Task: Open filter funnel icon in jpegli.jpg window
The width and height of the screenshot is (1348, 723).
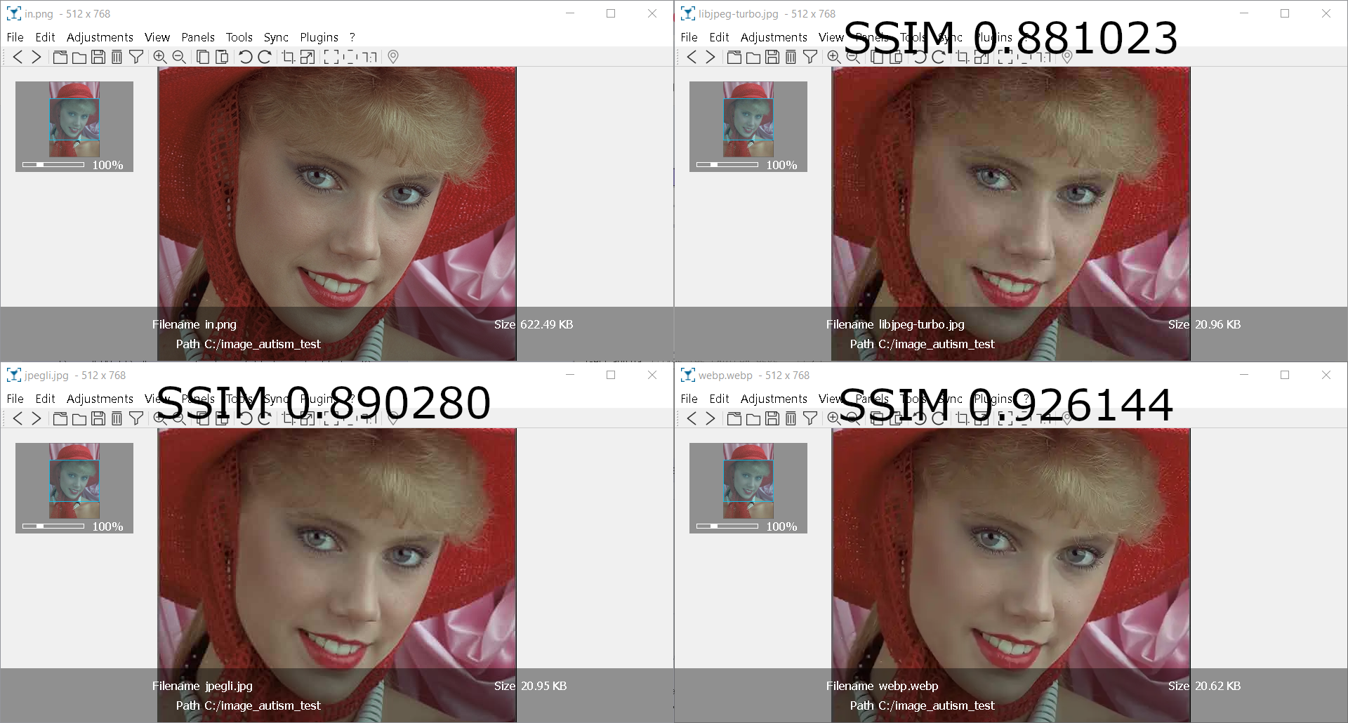Action: 136,418
